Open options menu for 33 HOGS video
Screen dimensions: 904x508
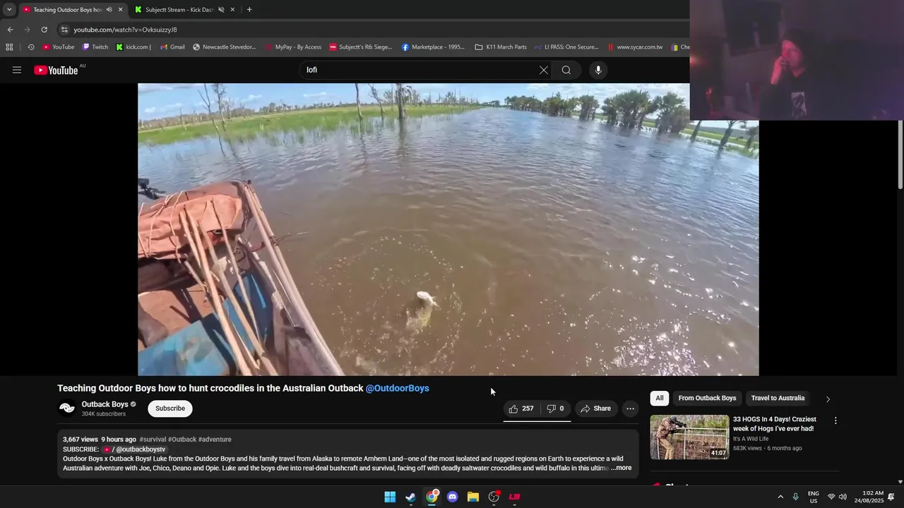pos(835,421)
